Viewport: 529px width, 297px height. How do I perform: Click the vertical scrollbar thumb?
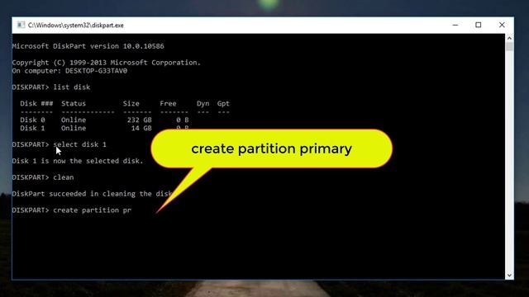click(509, 46)
